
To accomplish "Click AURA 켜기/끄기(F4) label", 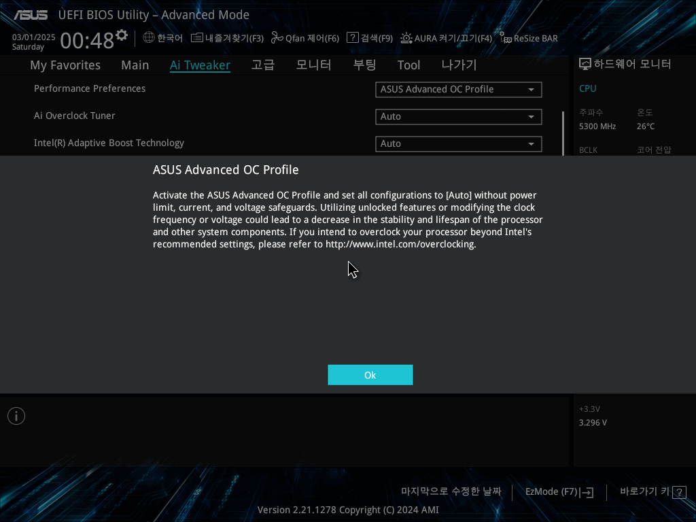I will (453, 38).
